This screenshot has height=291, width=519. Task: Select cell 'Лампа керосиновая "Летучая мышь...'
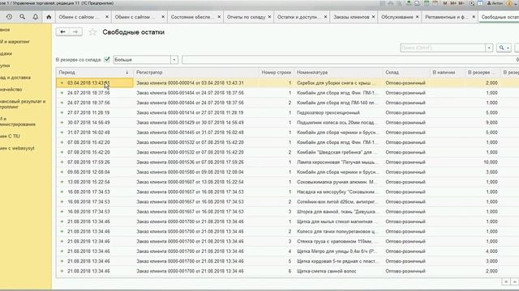click(337, 162)
